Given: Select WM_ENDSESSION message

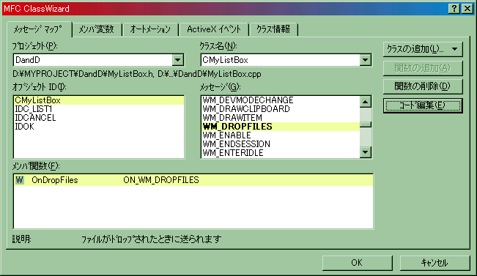Looking at the screenshot, I should click(281, 144).
